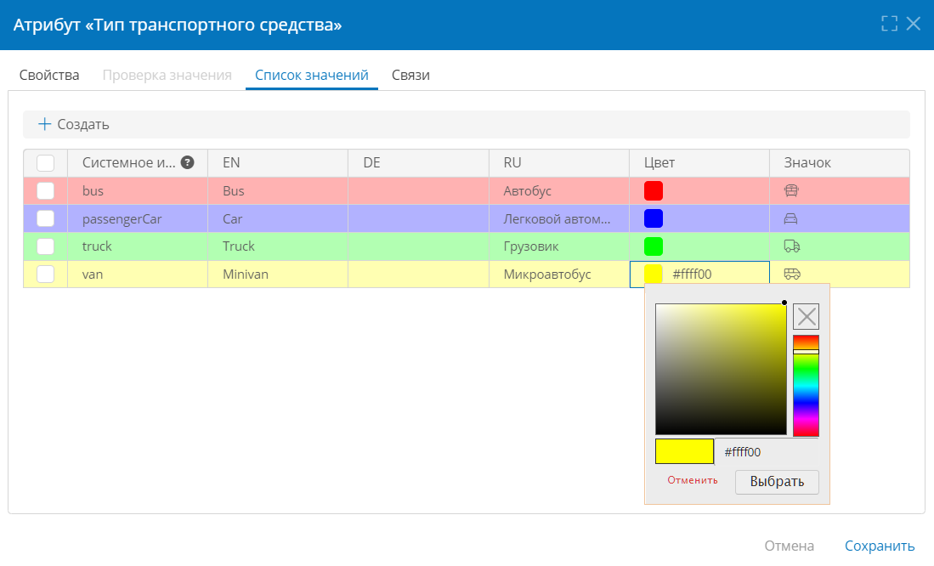Click the hex input field in the color picker
The image size is (934, 566).
[x=767, y=451]
